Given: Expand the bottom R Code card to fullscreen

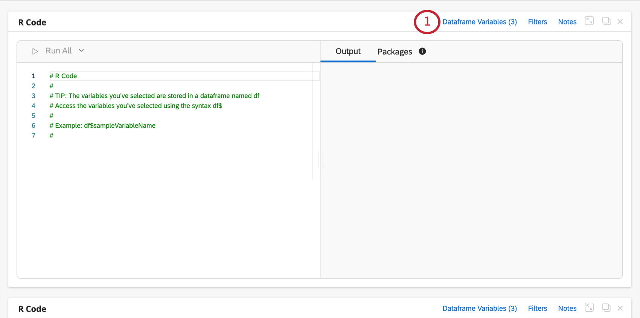Looking at the screenshot, I should coord(589,307).
